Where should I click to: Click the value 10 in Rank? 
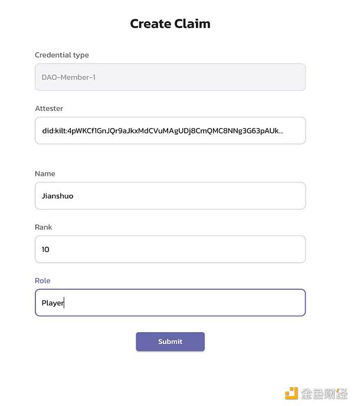45,250
